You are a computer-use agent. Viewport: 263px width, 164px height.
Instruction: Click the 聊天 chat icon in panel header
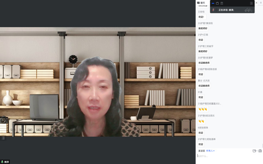[x=199, y=3]
